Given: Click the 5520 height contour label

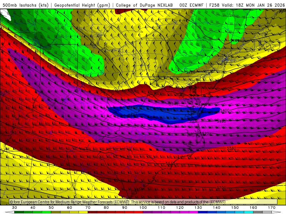Looking at the screenshot, I should click(204, 133).
